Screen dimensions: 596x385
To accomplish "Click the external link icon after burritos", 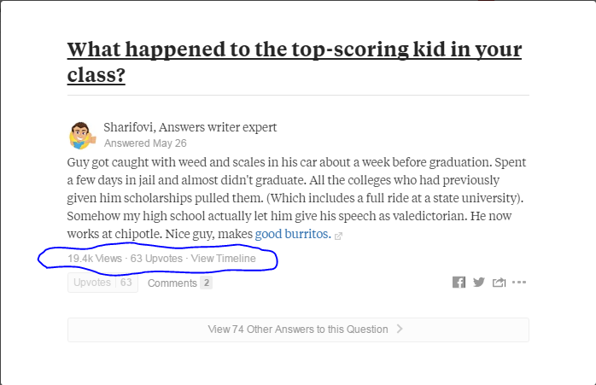I will pyautogui.click(x=340, y=235).
